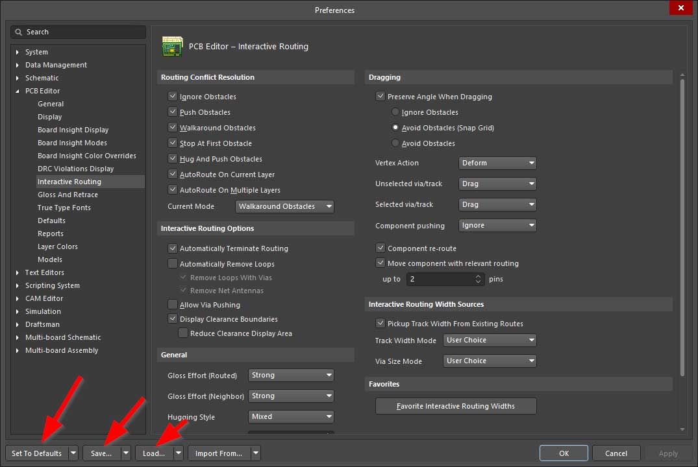Viewport: 698px width, 467px height.
Task: Open the Track Width Mode dropdown
Action: 490,340
